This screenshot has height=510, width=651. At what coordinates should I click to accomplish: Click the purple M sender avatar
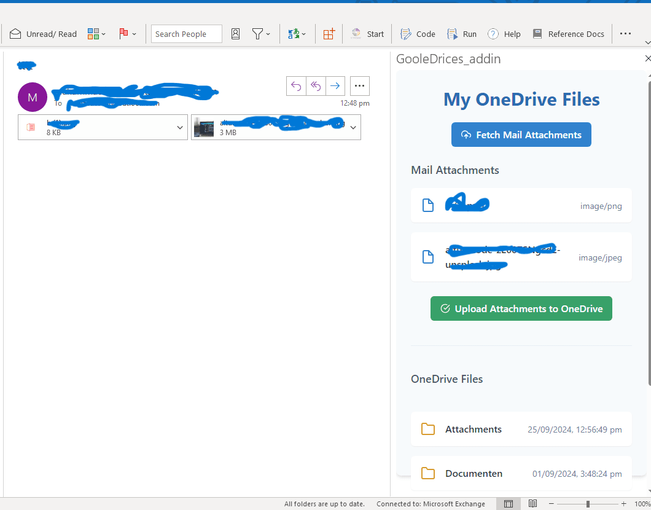(33, 97)
